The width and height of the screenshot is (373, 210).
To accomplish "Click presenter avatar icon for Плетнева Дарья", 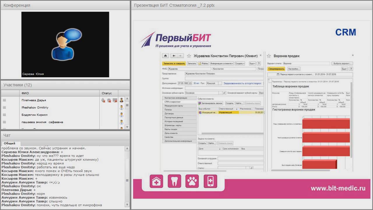I will tap(122, 100).
